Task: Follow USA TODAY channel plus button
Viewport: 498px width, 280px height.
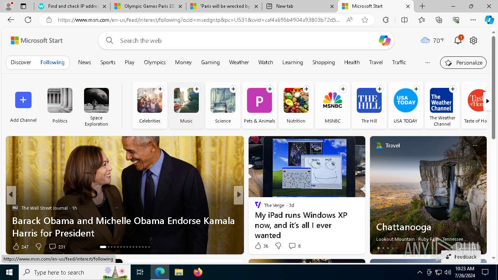Action: point(416,89)
